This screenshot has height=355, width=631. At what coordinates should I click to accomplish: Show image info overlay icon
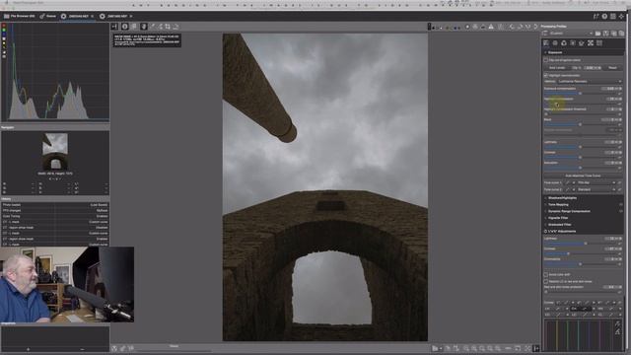[x=125, y=27]
